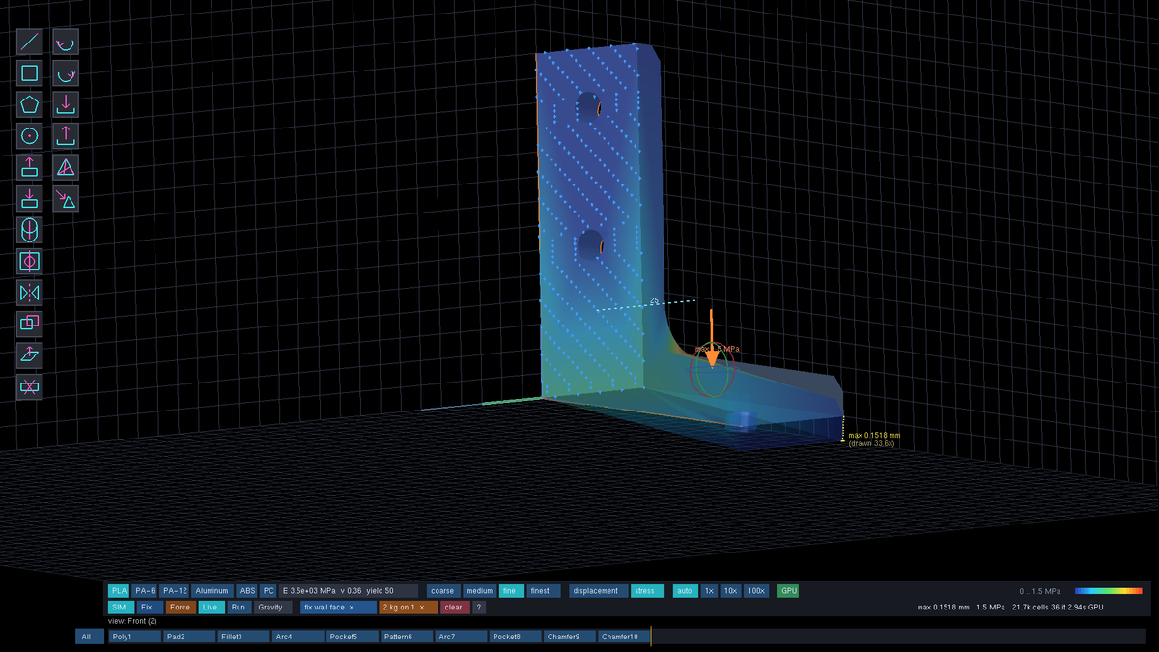Toggle PLA material
Image resolution: width=1159 pixels, height=652 pixels.
[119, 590]
